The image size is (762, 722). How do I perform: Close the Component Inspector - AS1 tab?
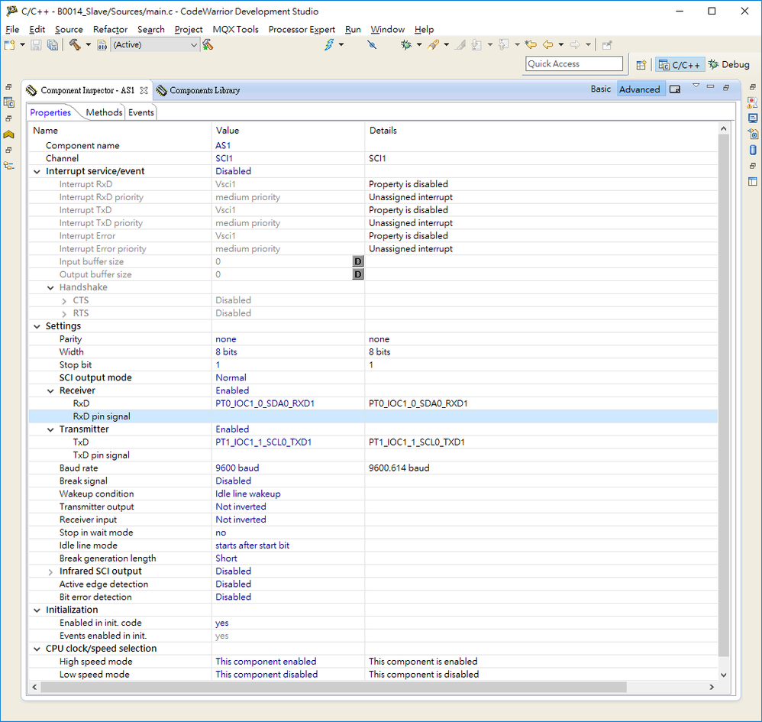tap(144, 90)
